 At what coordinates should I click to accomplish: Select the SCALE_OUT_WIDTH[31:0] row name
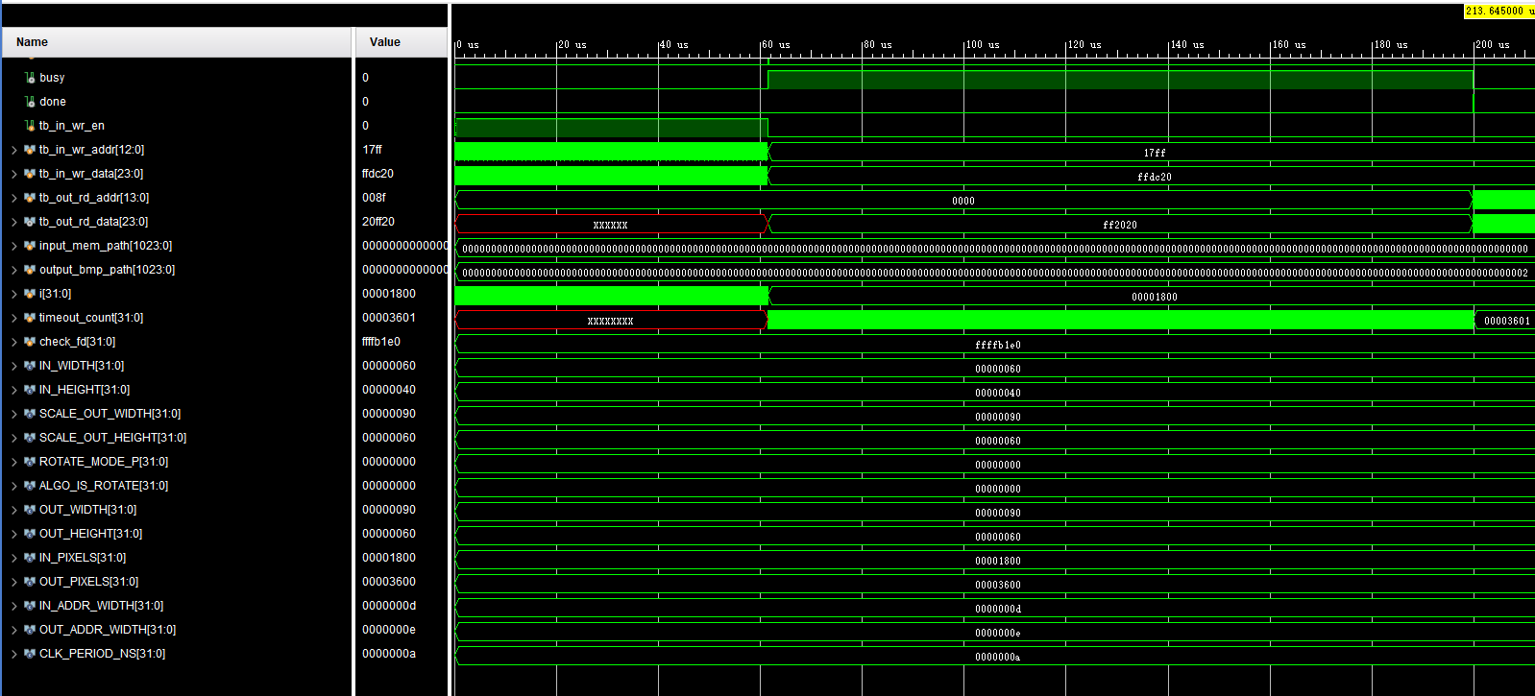pos(110,414)
